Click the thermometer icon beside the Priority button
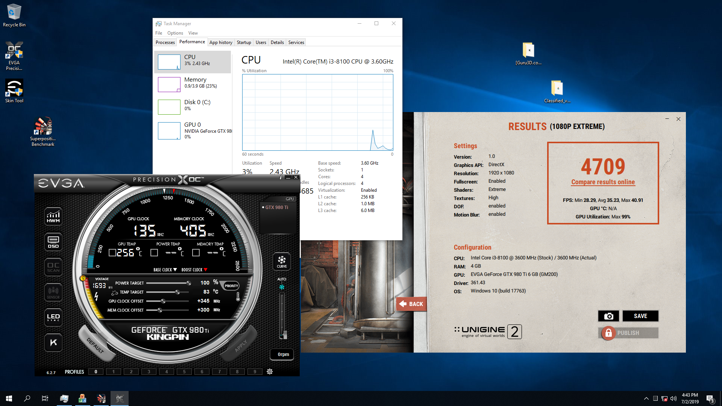The height and width of the screenshot is (406, 722). pos(238,297)
